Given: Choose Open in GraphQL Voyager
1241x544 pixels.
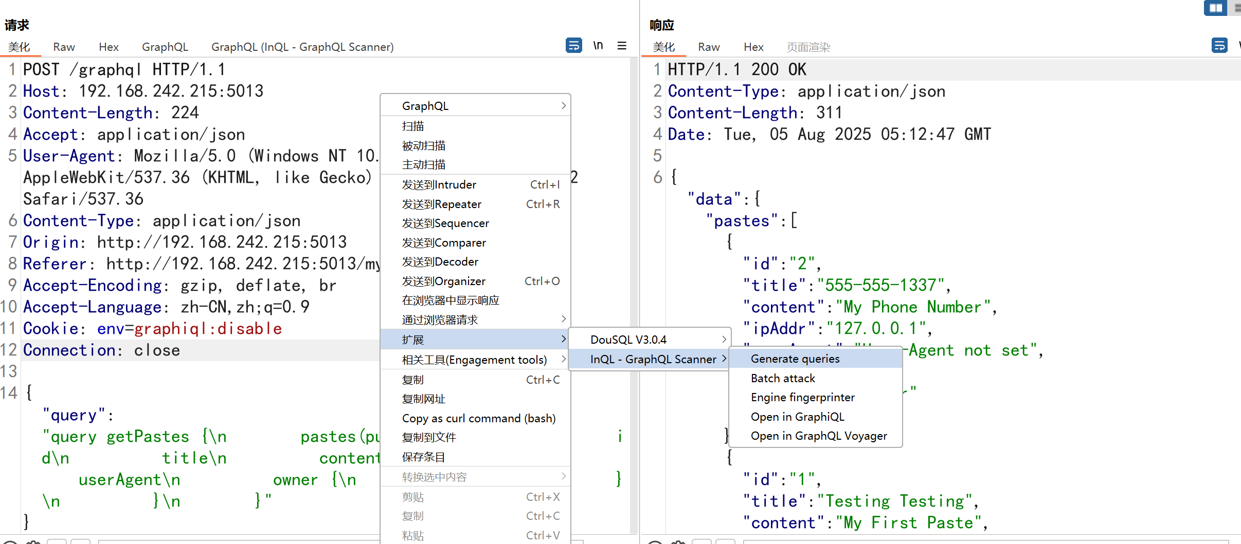Looking at the screenshot, I should [x=818, y=436].
